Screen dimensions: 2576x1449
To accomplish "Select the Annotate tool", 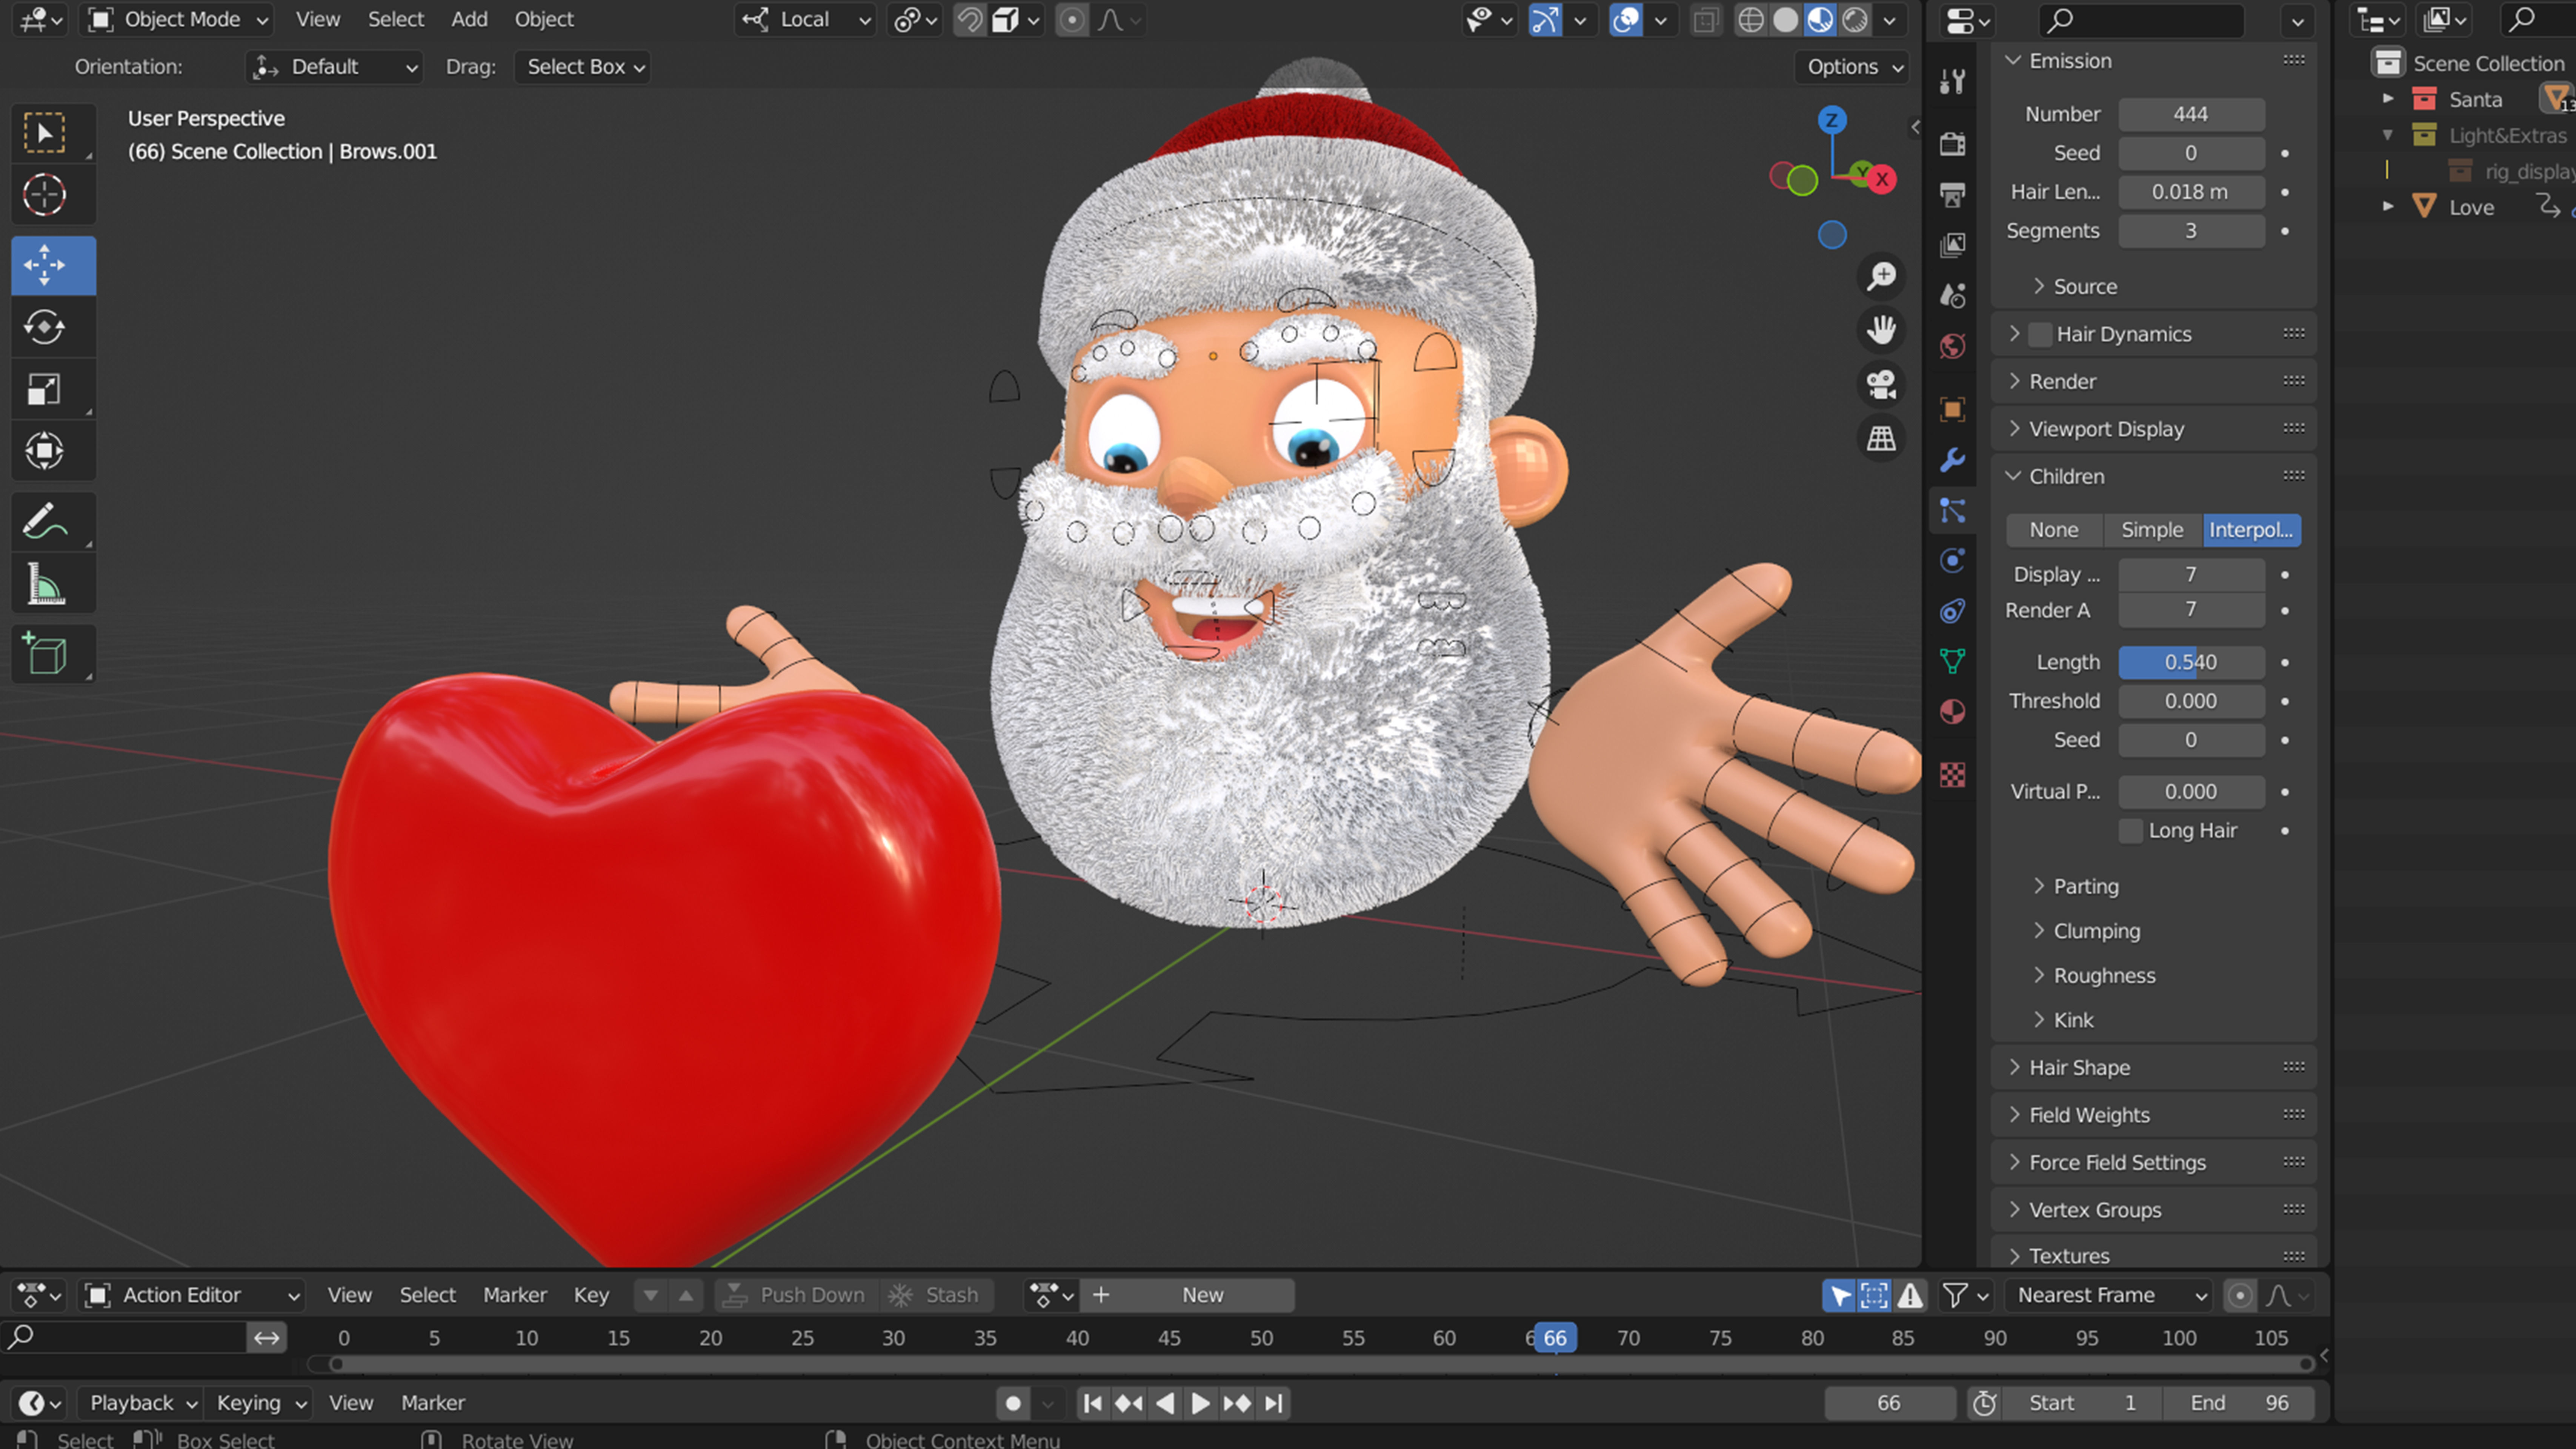I will tap(44, 522).
